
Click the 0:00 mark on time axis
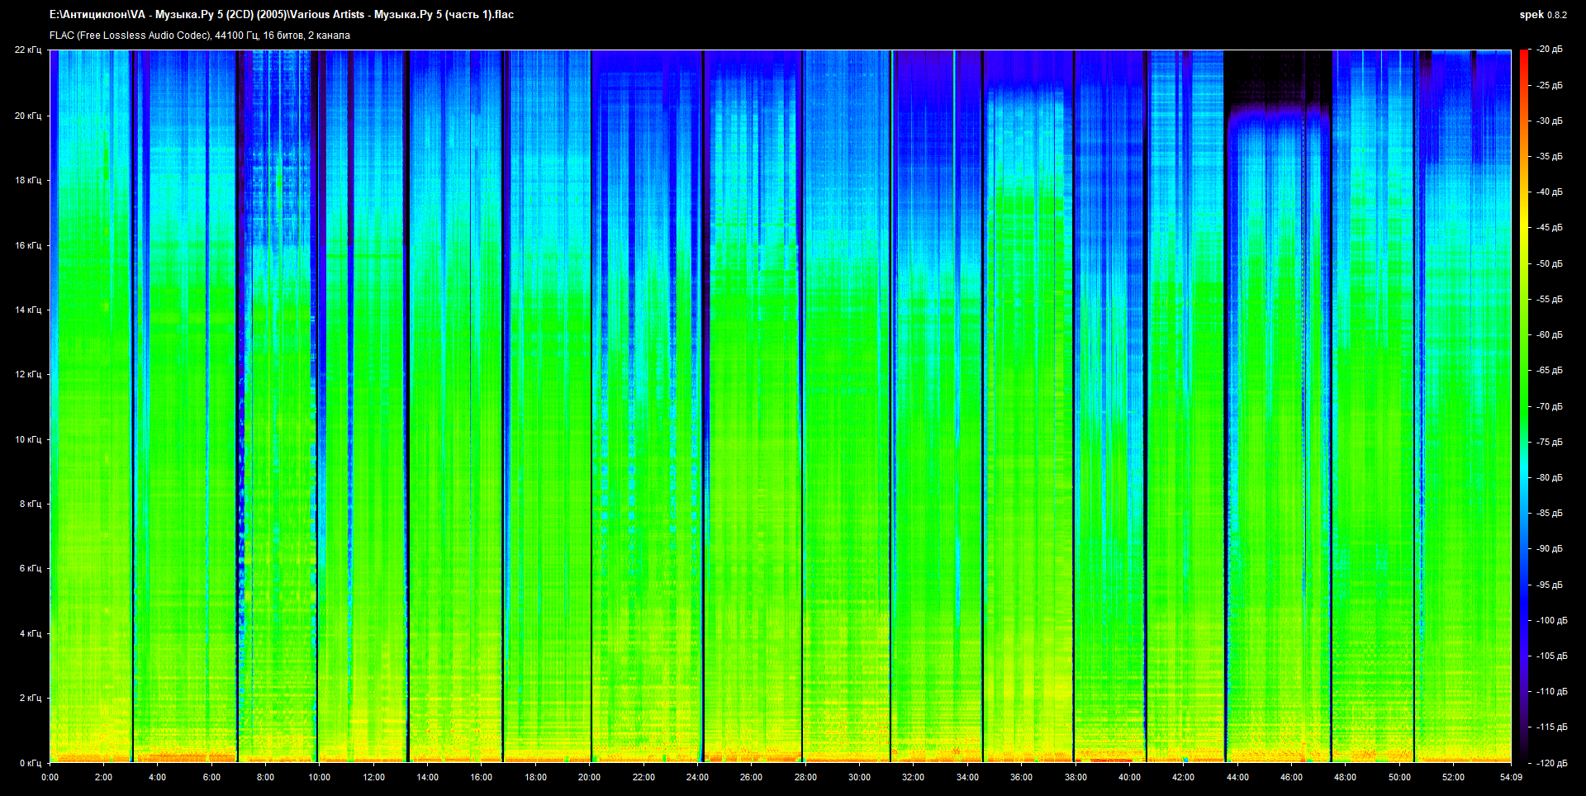(x=50, y=777)
